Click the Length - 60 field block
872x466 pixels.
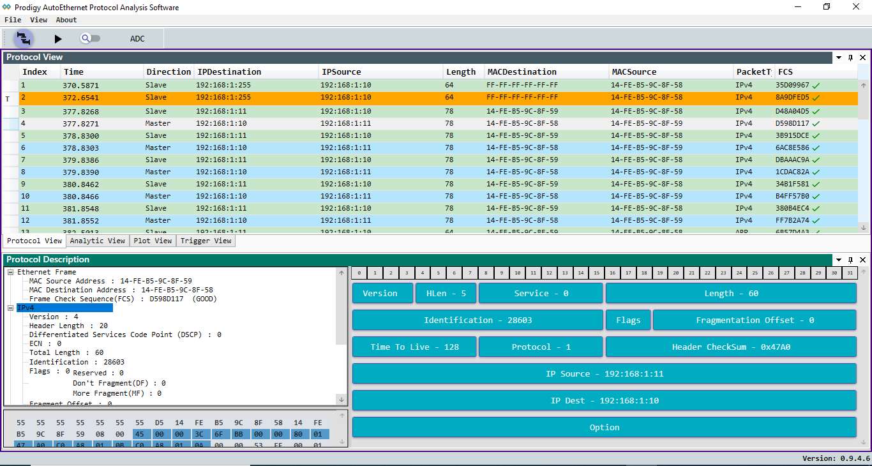[x=731, y=293]
